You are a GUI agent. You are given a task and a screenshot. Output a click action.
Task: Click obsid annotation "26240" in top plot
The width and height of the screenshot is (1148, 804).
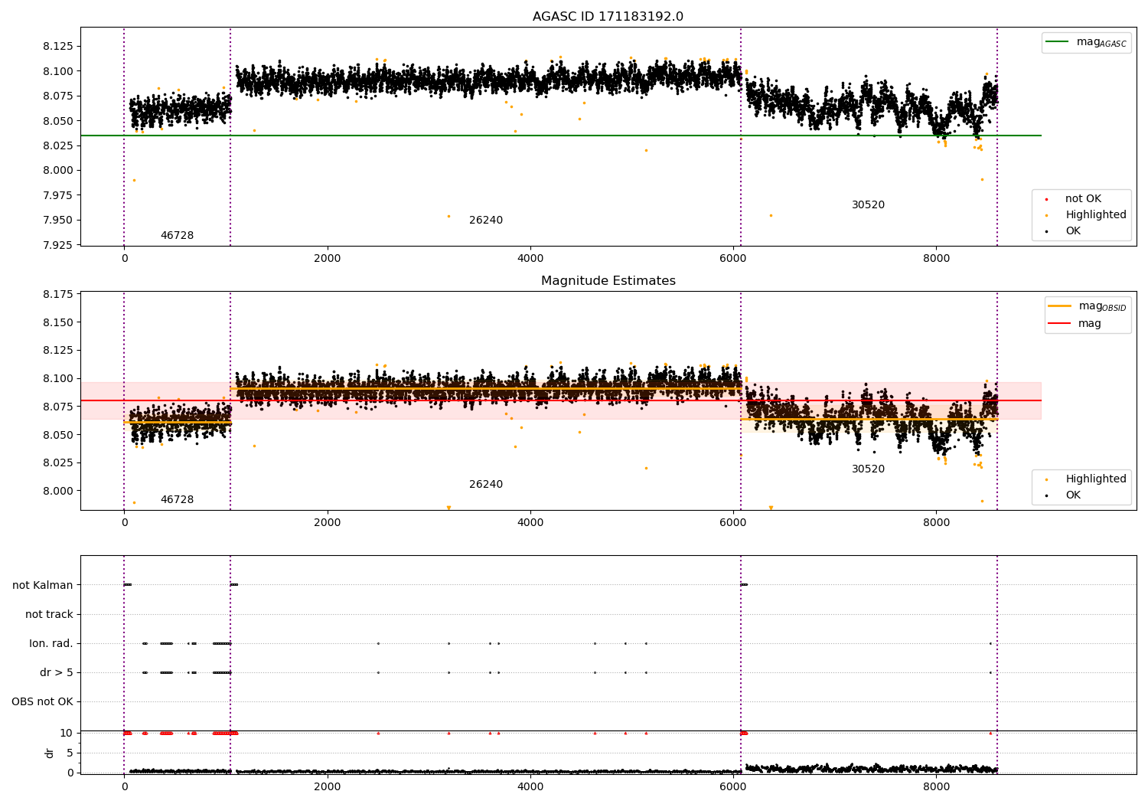486,221
